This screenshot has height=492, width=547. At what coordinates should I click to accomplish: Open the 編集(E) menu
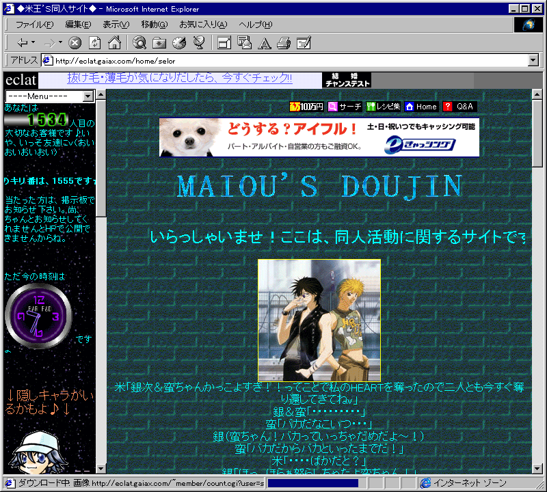(x=78, y=25)
